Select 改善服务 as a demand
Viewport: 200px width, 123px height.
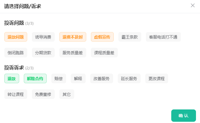pyautogui.click(x=102, y=79)
